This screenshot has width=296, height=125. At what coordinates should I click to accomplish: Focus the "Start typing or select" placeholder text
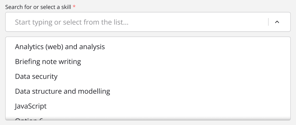72,22
